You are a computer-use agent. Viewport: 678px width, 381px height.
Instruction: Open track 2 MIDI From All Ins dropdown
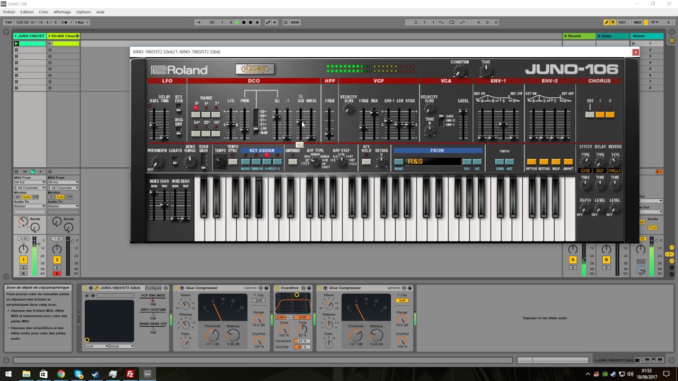[x=63, y=182]
